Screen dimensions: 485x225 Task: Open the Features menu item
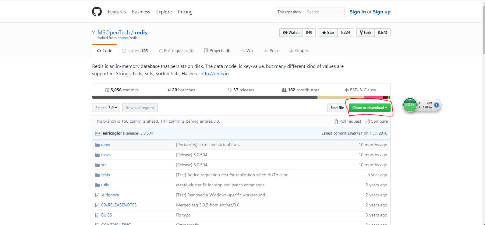117,12
